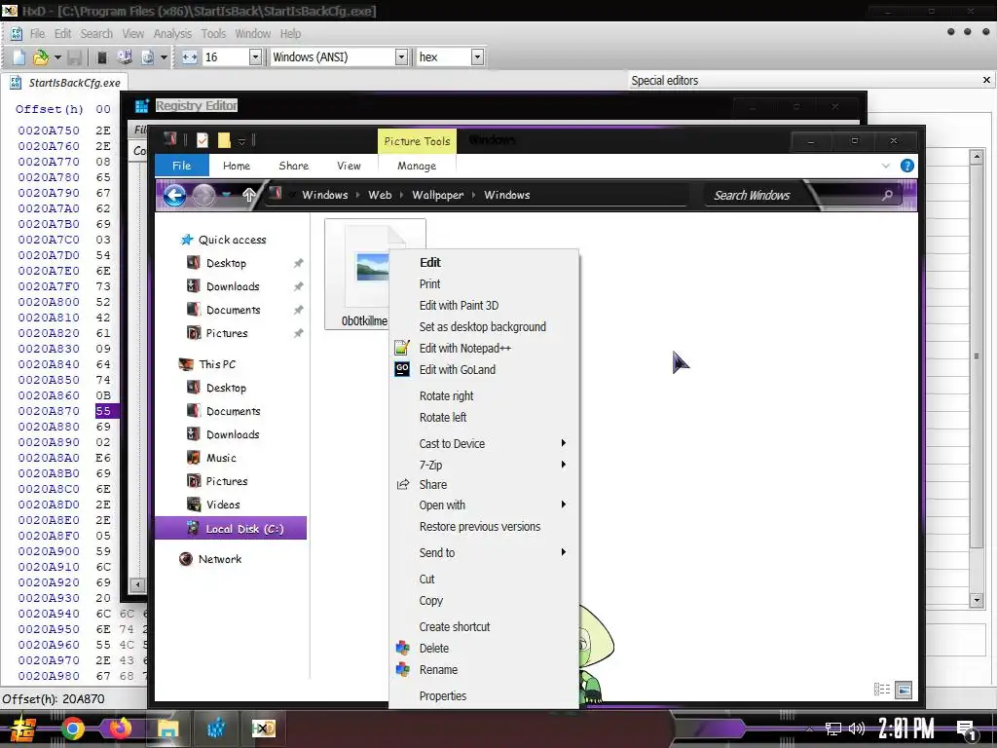
Task: Open the HxD File menu
Action: click(38, 34)
